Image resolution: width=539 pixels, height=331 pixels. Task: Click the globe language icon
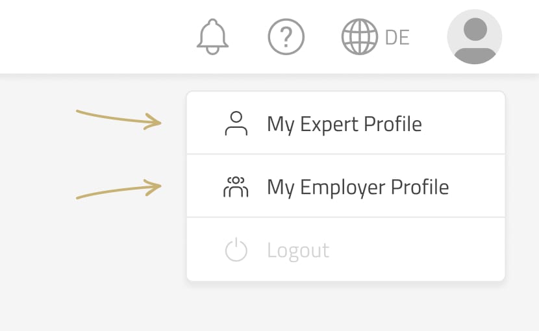click(x=359, y=37)
